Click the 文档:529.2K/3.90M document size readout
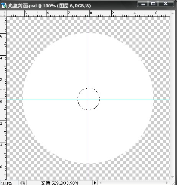The width and height of the screenshot is (177, 185). click(x=60, y=183)
